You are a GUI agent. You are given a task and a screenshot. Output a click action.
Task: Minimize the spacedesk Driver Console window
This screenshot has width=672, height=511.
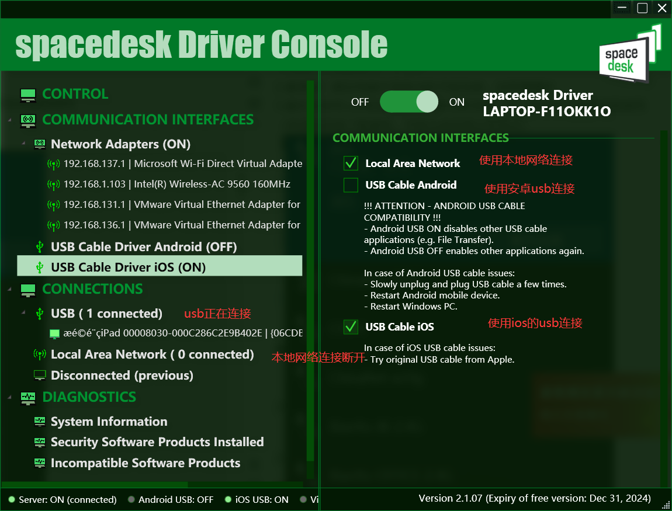pos(622,8)
